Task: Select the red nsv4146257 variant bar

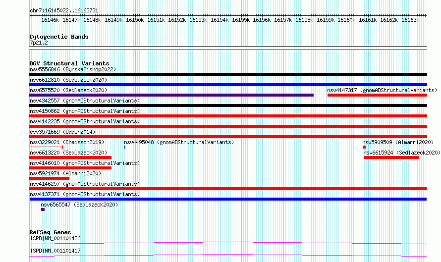Action: click(x=228, y=189)
